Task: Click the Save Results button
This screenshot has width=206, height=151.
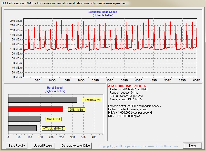Action: tap(16, 146)
